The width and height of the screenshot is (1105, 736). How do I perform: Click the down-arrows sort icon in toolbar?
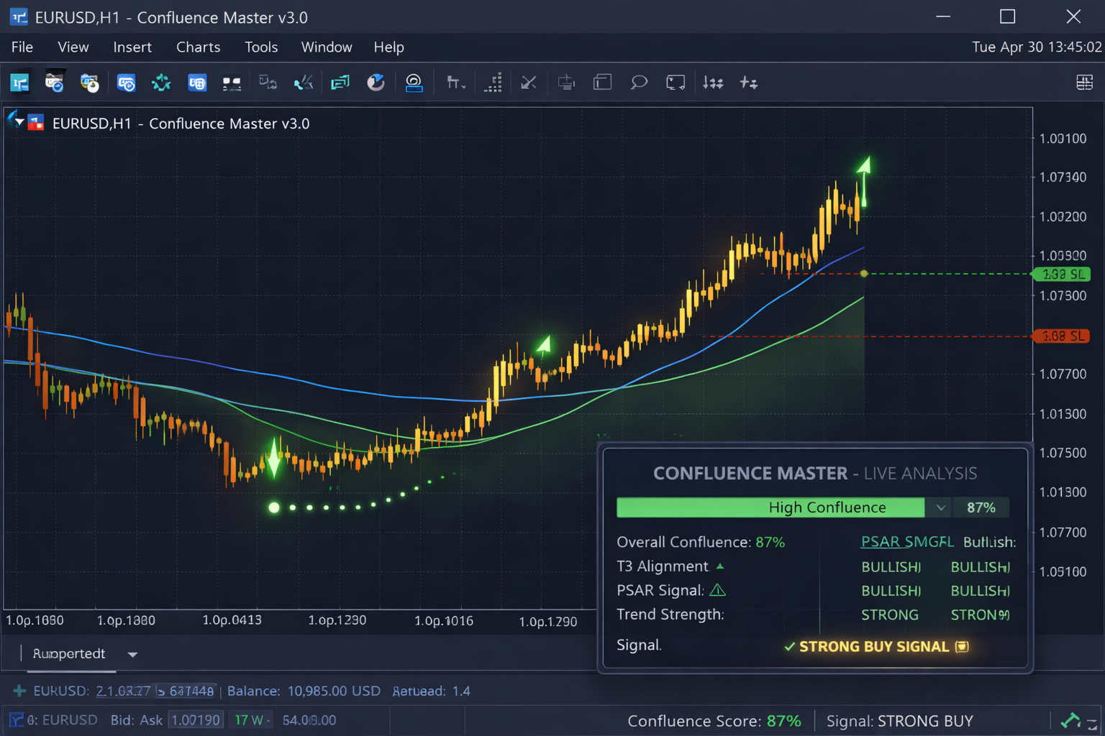point(713,83)
